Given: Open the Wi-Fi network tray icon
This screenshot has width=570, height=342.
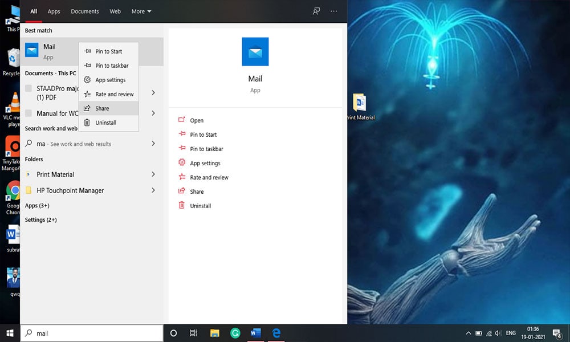Looking at the screenshot, I should (x=489, y=333).
